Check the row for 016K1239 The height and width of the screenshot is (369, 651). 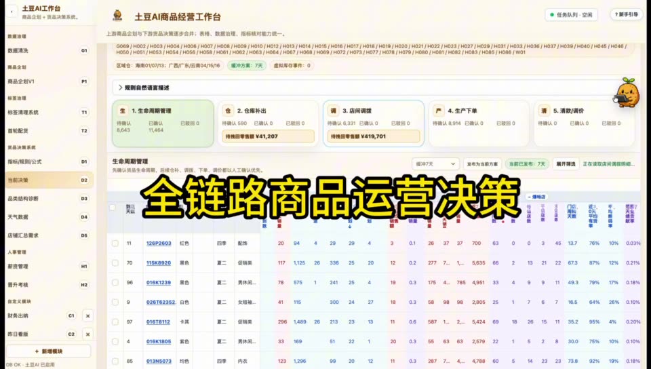(x=115, y=283)
